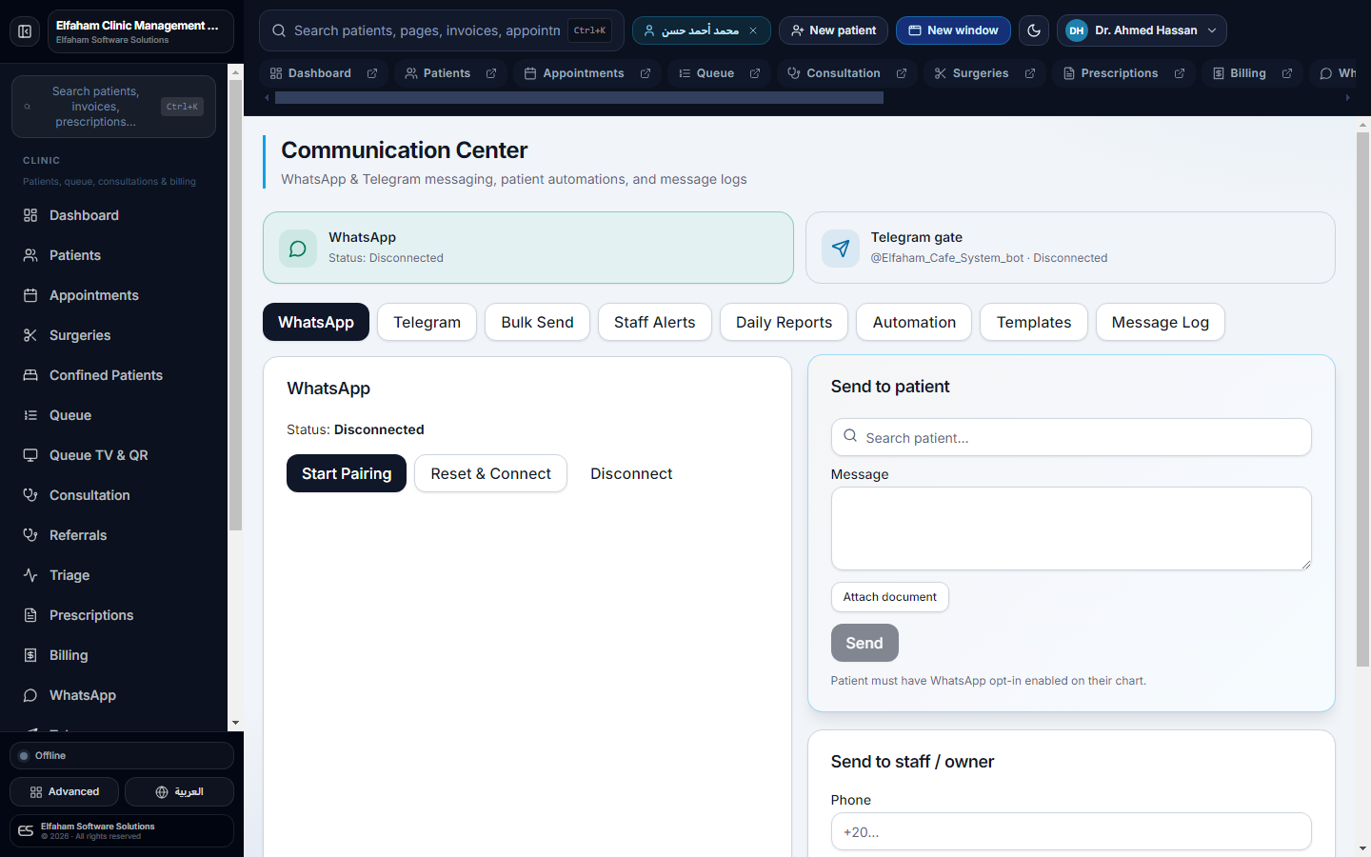Switch to Telegram tab
Screen dimensions: 1371x857
[x=427, y=322]
